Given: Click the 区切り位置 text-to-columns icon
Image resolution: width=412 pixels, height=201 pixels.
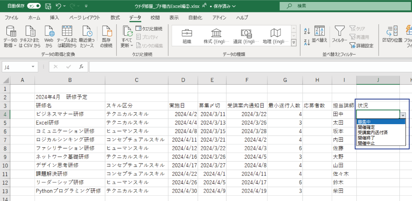Looking at the screenshot, I should point(392,33).
